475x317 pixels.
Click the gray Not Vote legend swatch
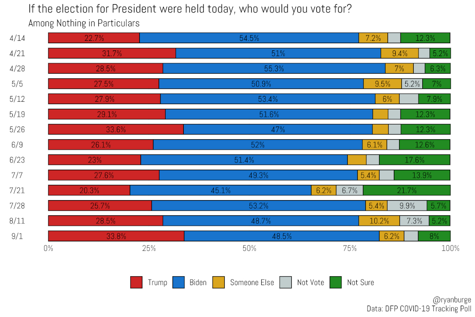tap(285, 282)
